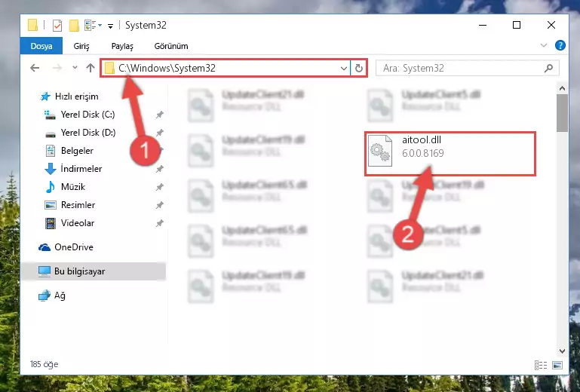Click the vertical scrollbar thumb

pyautogui.click(x=562, y=113)
